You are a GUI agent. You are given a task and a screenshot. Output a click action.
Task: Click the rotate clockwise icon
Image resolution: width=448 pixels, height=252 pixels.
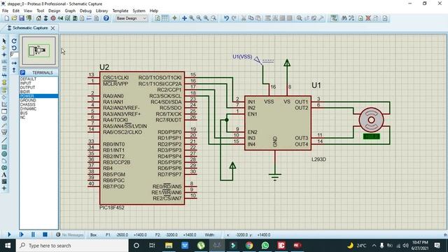click(x=14, y=41)
